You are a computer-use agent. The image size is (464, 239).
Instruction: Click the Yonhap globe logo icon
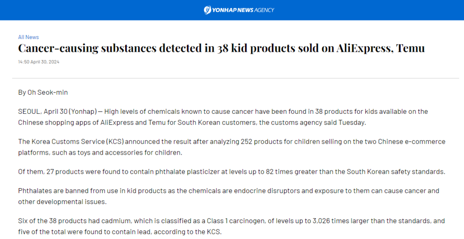tap(208, 10)
